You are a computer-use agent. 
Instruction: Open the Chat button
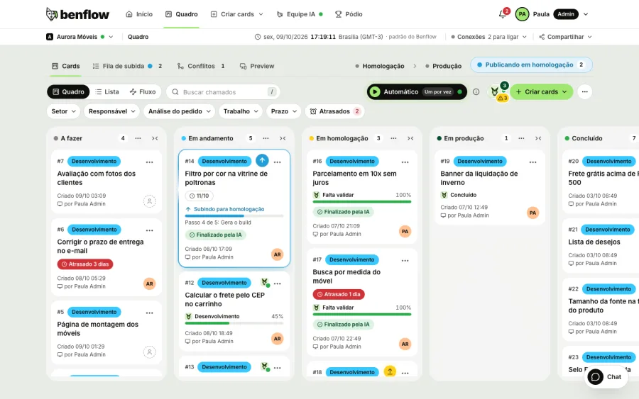606,377
